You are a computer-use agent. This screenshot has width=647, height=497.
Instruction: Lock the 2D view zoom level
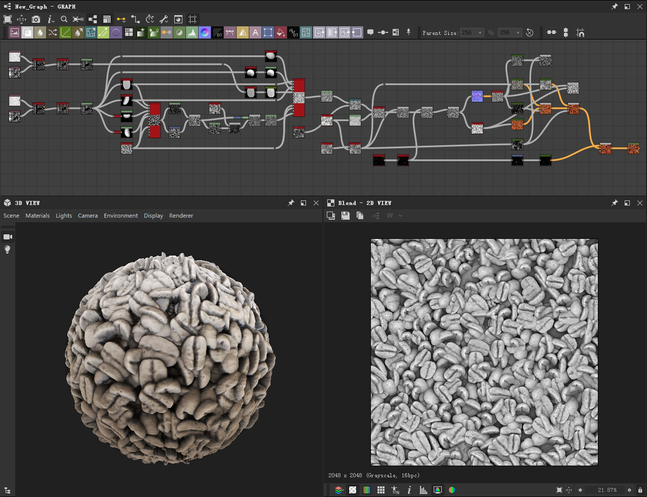640,490
